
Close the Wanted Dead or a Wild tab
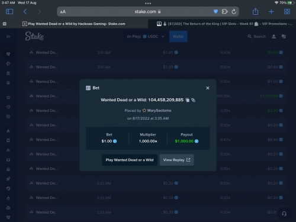5,24
